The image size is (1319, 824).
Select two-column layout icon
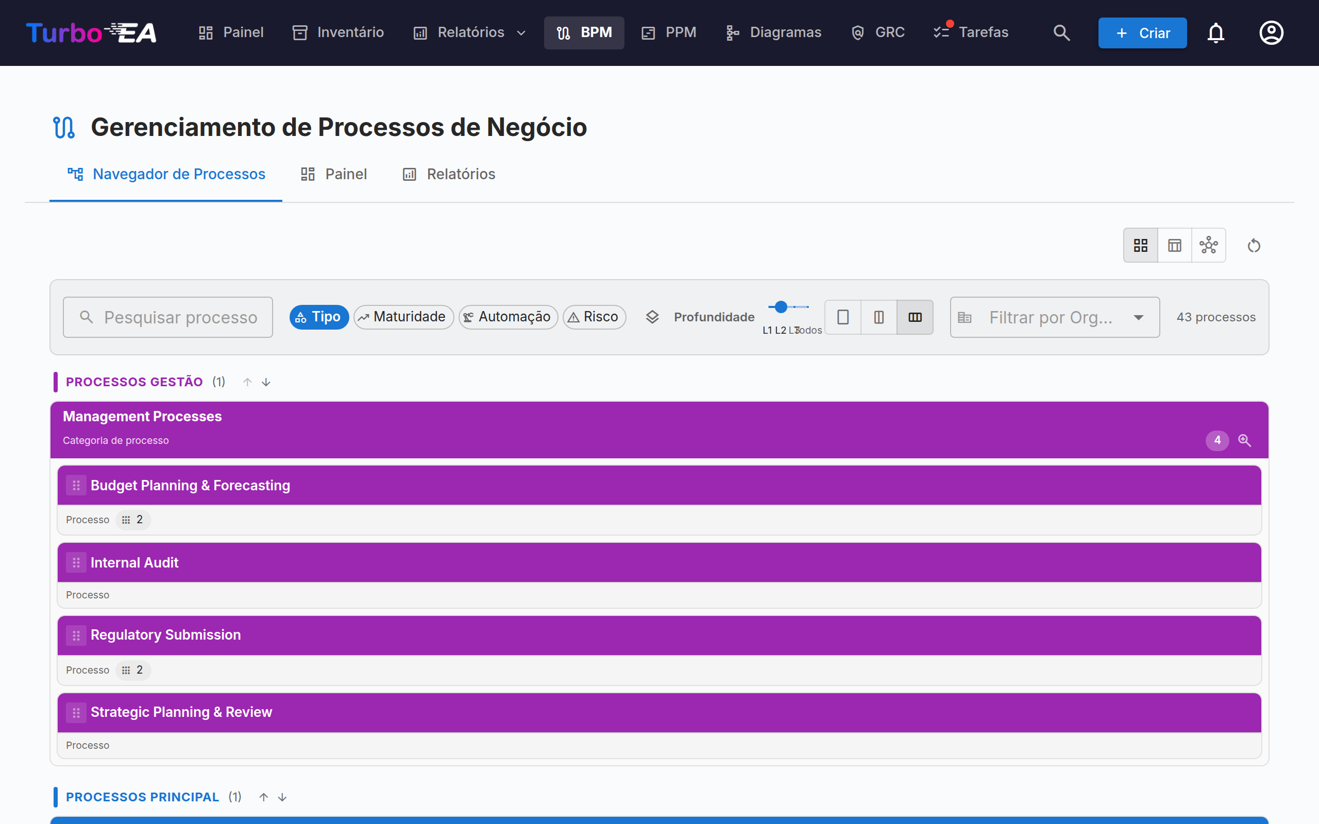(878, 317)
